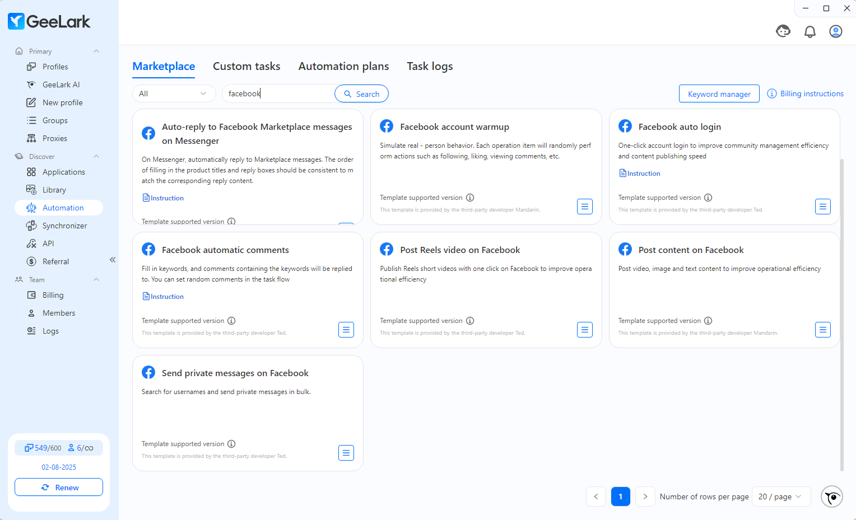Open Members under Team
The height and width of the screenshot is (520, 856).
(58, 313)
